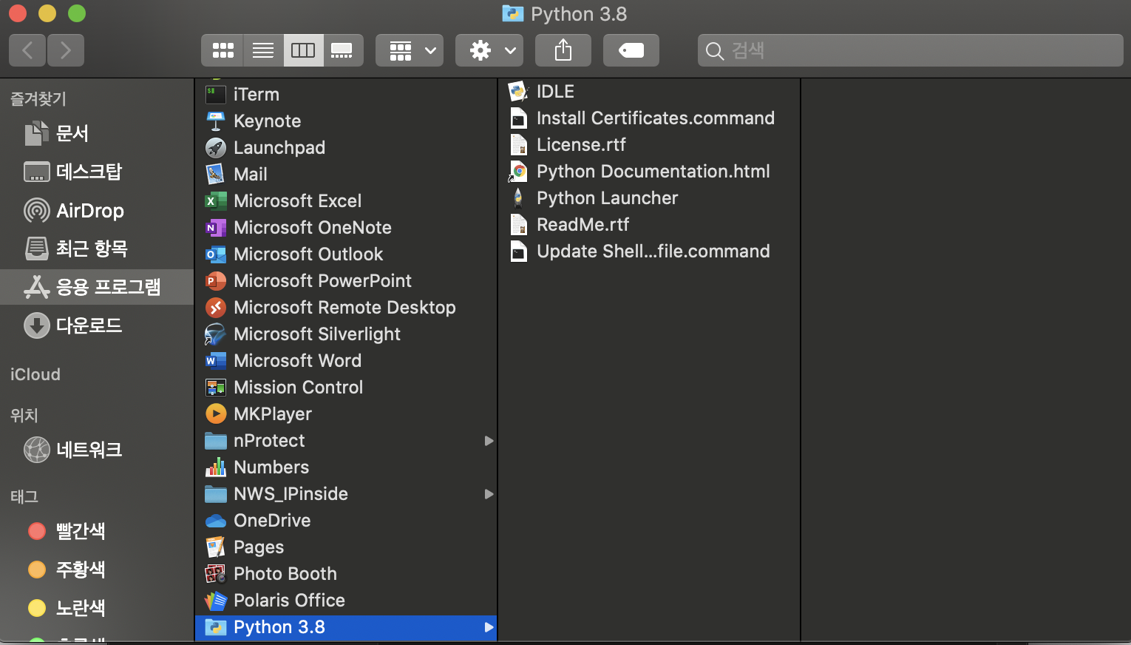This screenshot has width=1131, height=645.
Task: Select Update Shell...file.command file
Action: tap(649, 251)
